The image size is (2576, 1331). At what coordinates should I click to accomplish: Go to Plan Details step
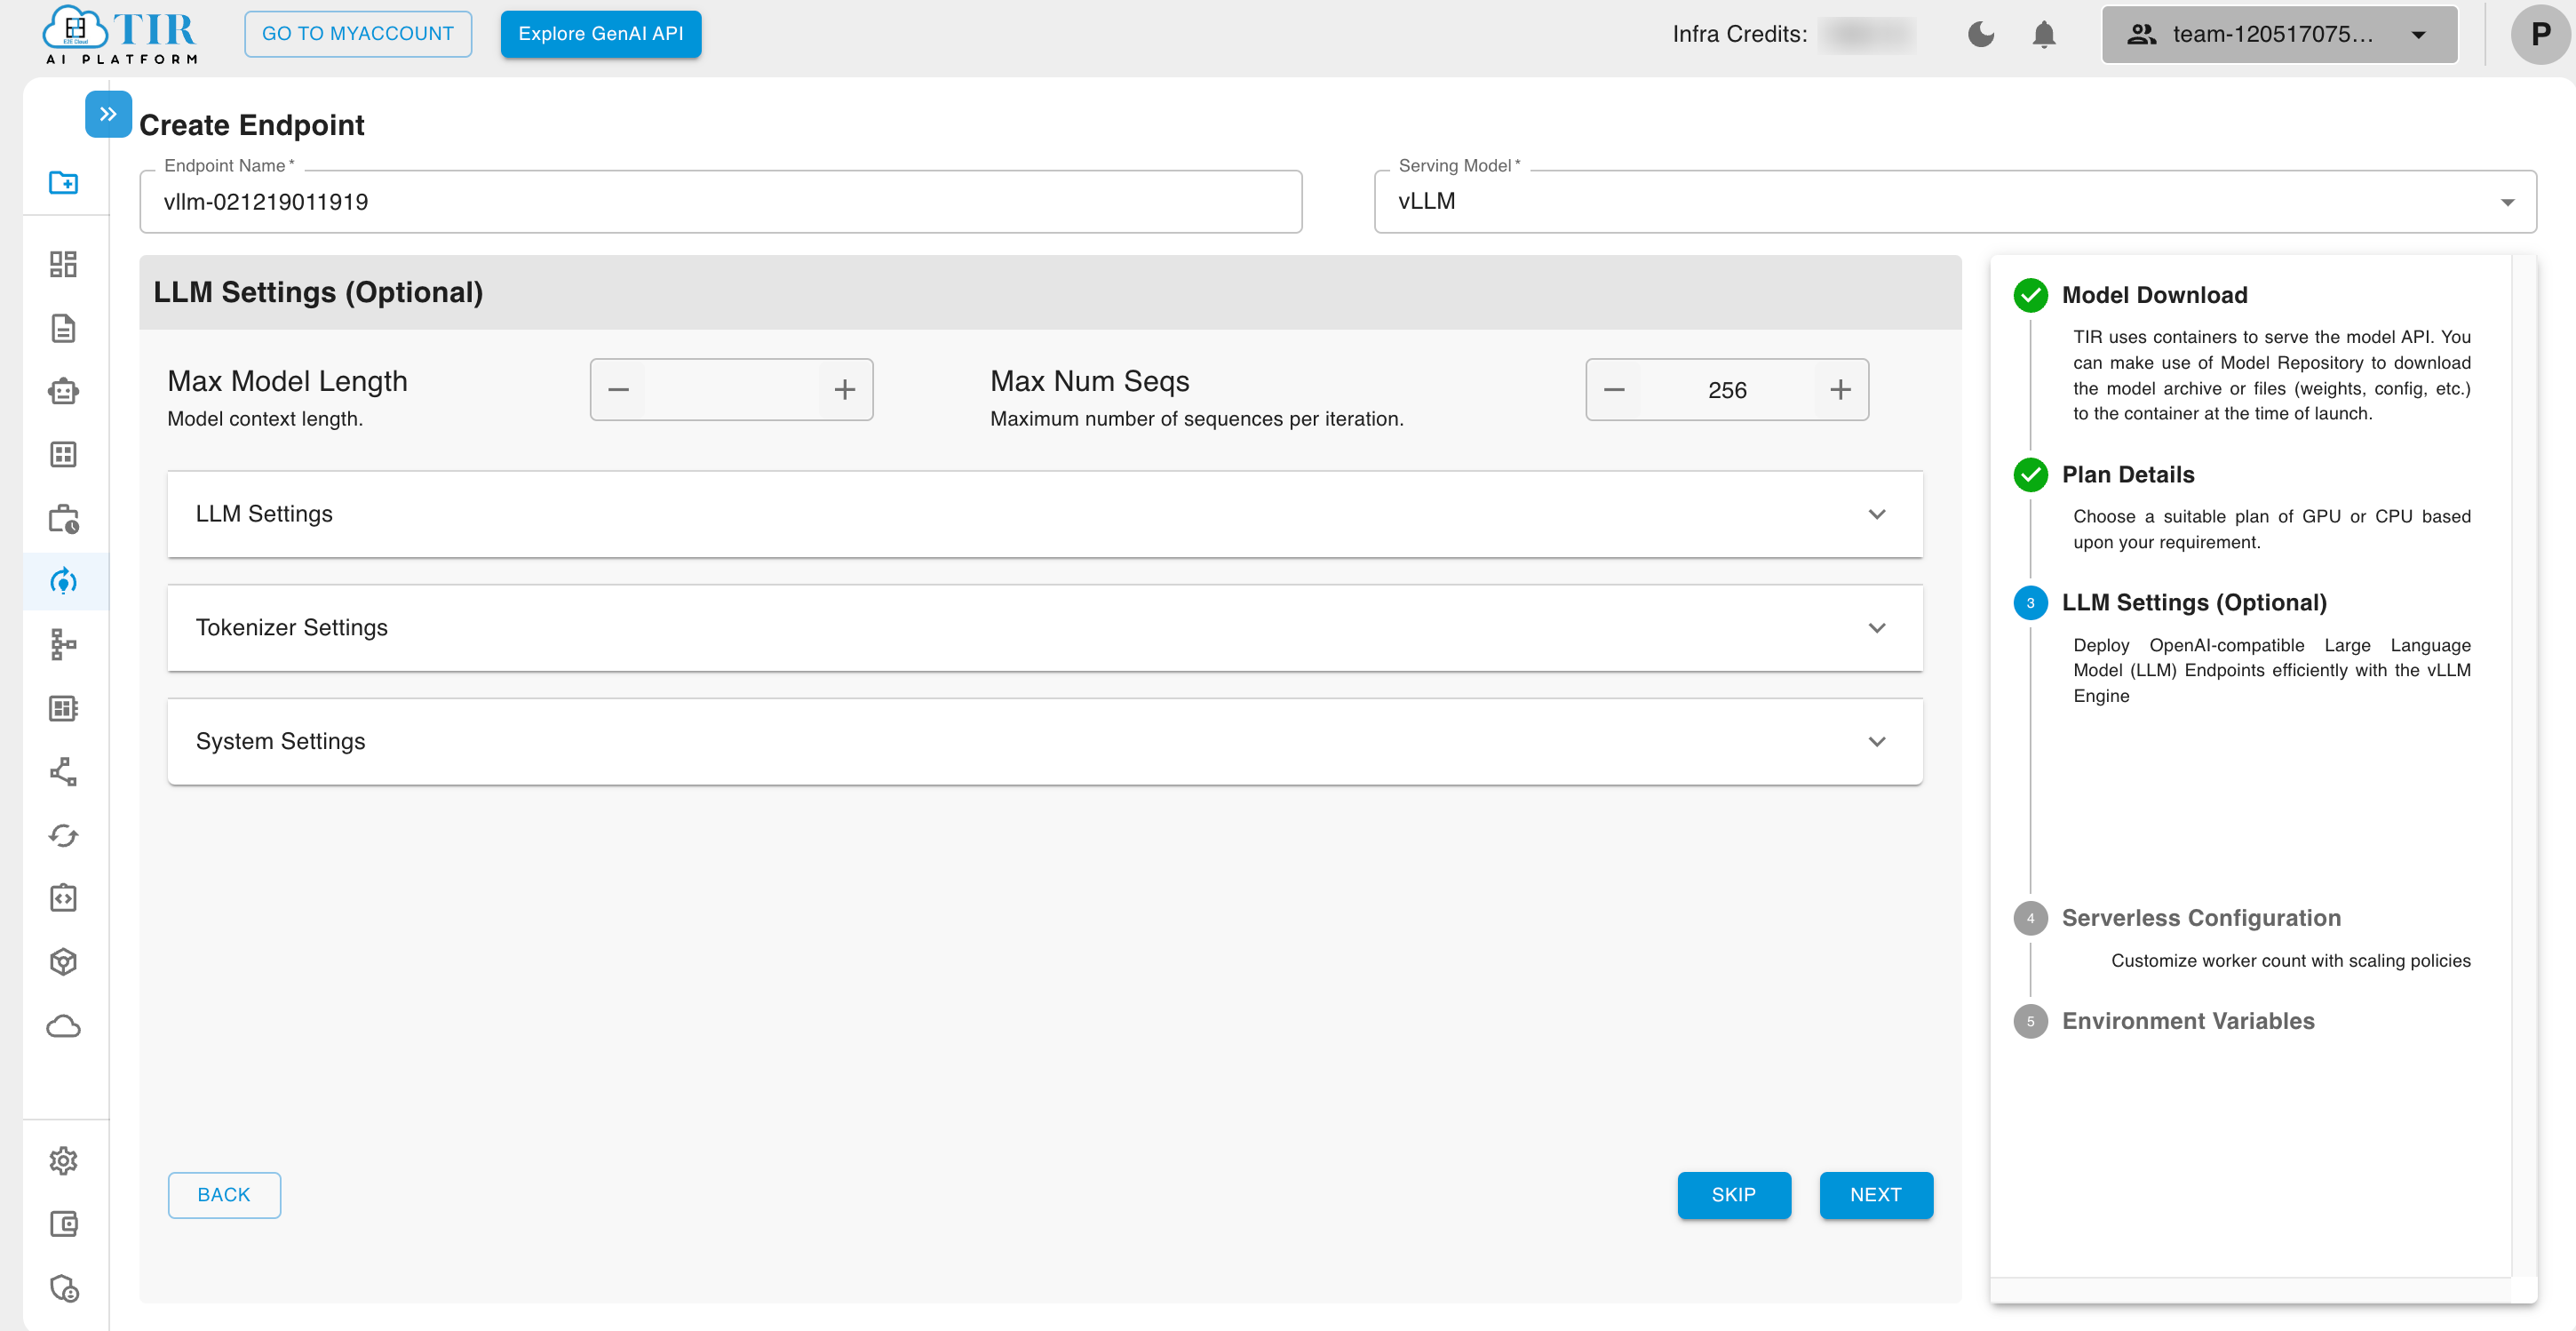[x=2128, y=475]
